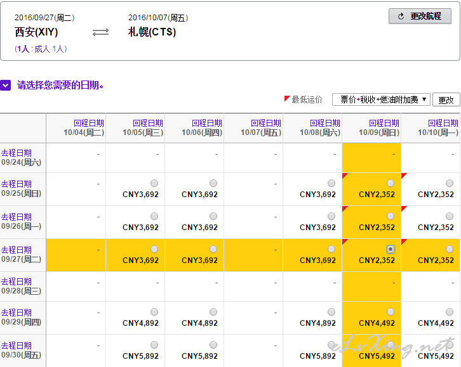Select 09/27 departure with 10/05 return fare

pos(154,249)
